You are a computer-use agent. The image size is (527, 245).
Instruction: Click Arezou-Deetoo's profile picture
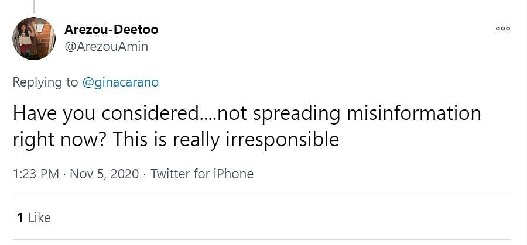coord(34,39)
